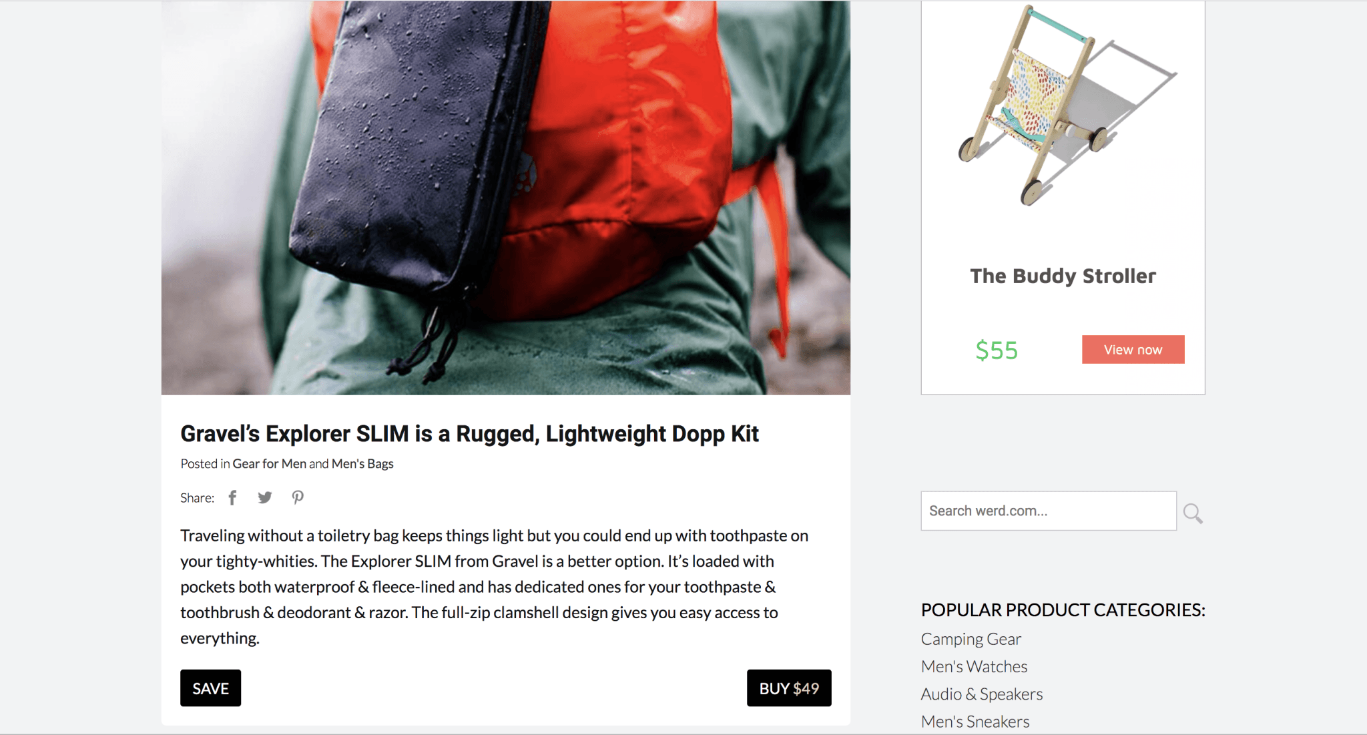Viewport: 1367px width, 735px height.
Task: Open the Men's Watches category
Action: pos(974,667)
